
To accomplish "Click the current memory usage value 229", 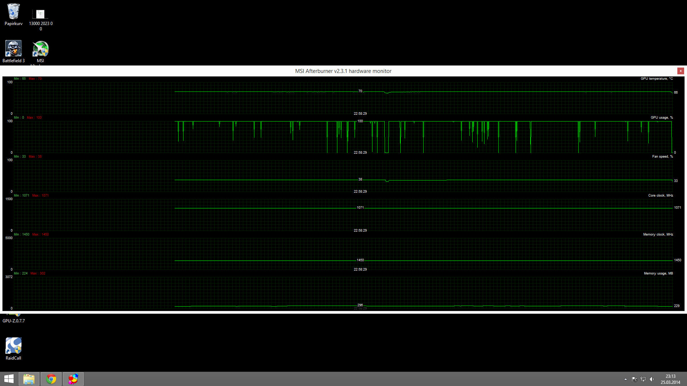I will pos(677,306).
